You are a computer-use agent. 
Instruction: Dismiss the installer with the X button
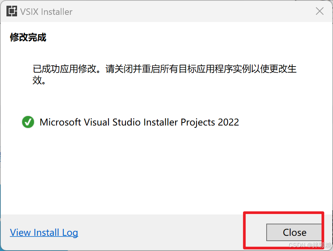(319, 11)
